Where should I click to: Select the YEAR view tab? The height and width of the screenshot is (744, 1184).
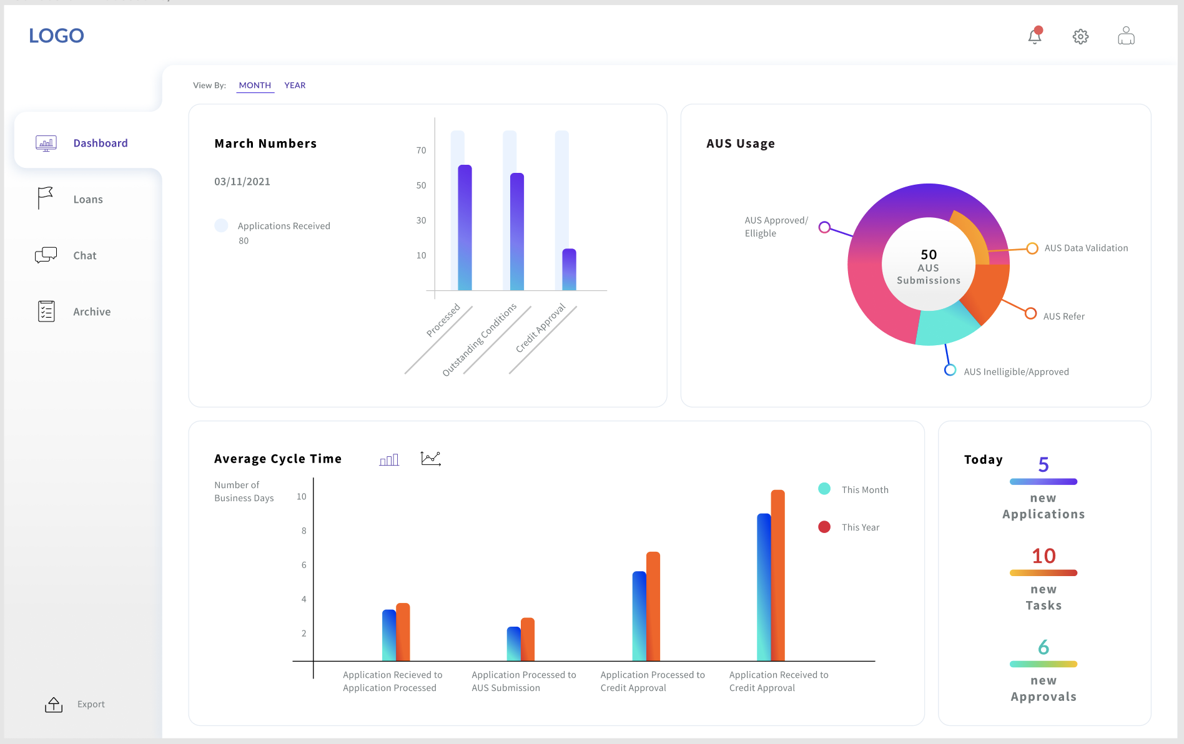[x=295, y=86]
